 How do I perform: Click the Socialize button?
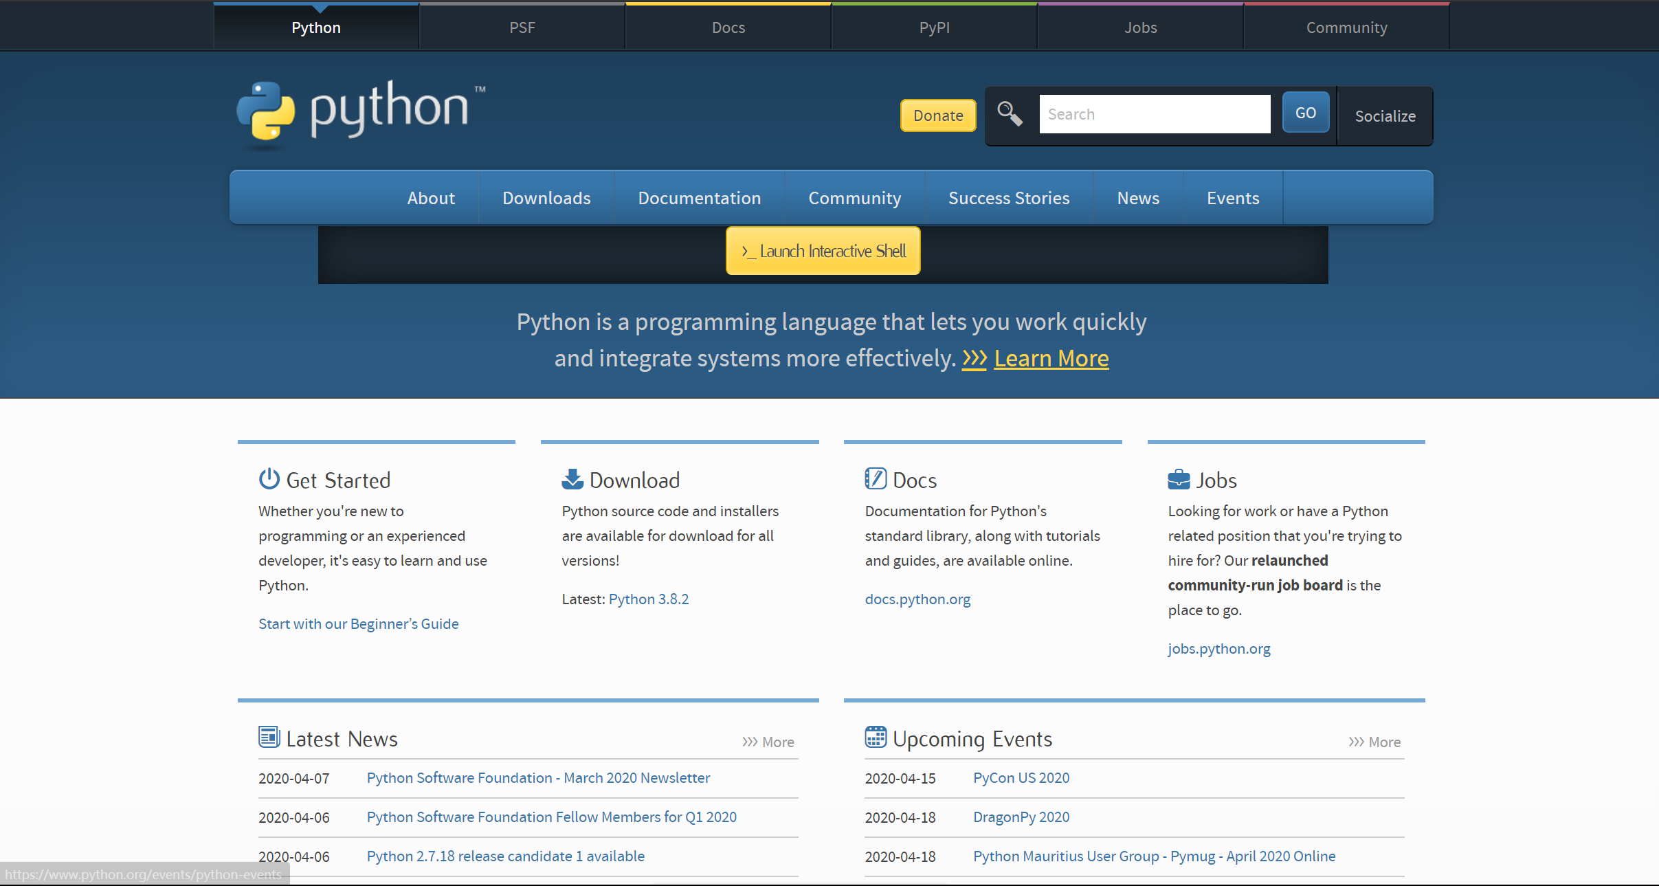coord(1383,115)
